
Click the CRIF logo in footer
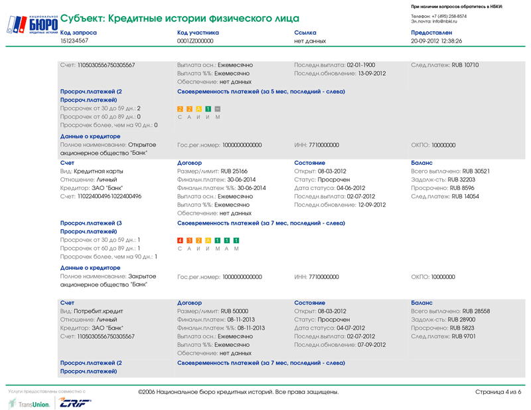click(x=75, y=403)
